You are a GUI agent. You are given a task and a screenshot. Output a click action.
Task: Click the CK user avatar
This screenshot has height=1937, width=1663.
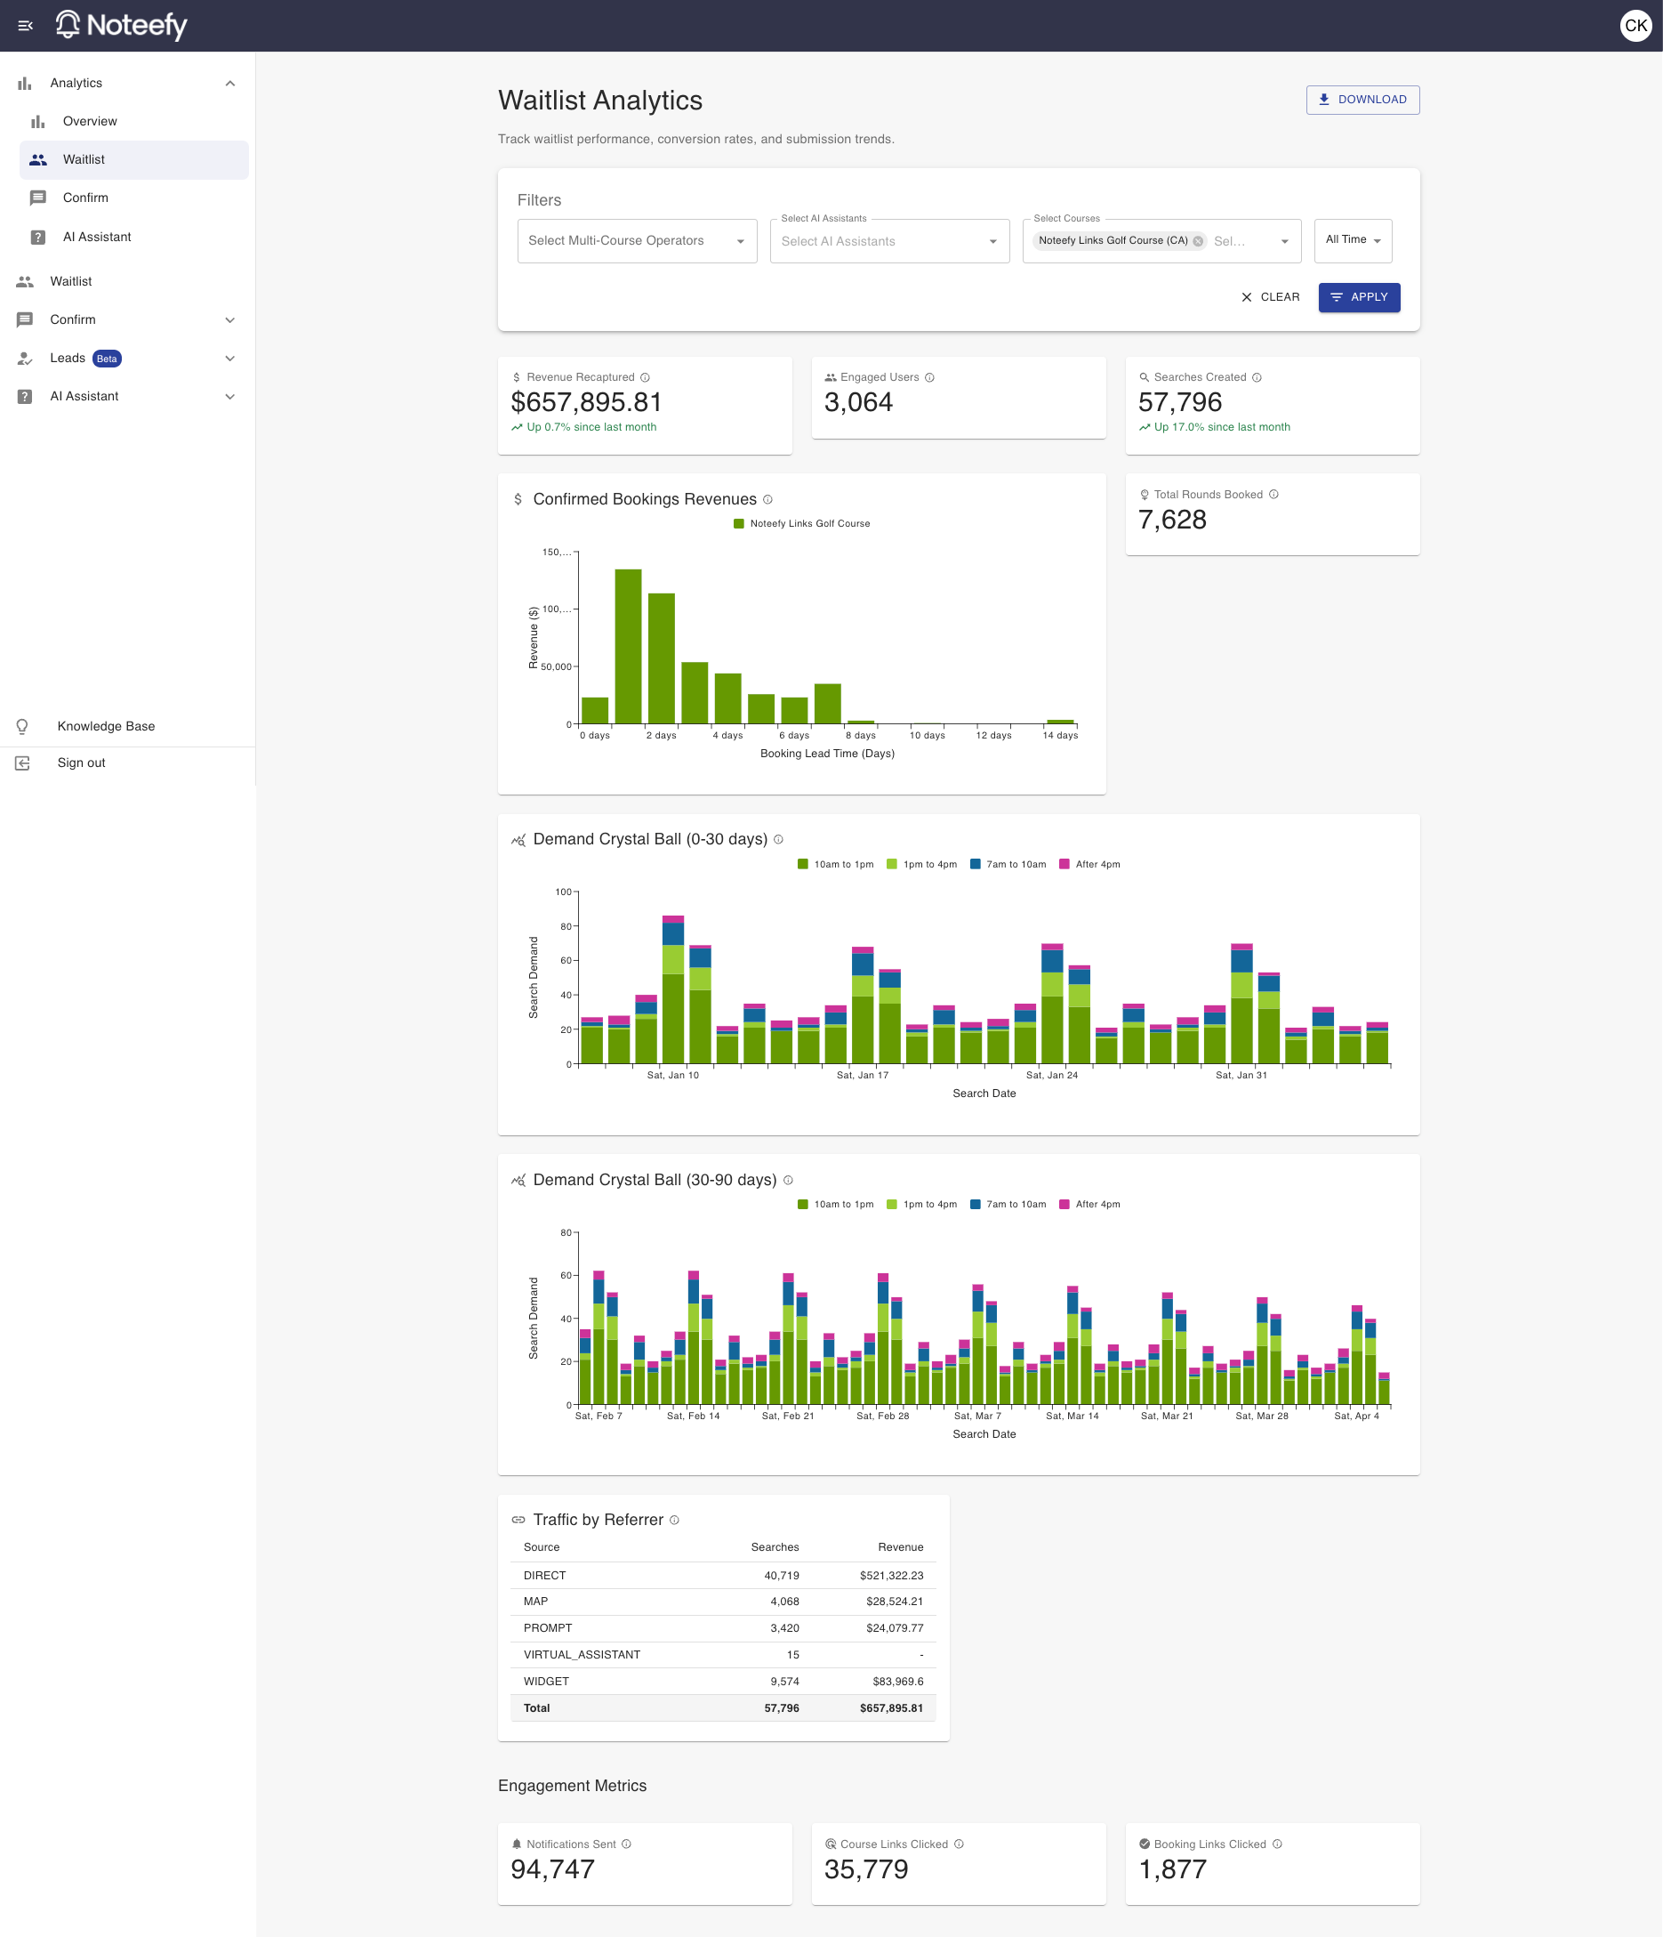(1635, 25)
